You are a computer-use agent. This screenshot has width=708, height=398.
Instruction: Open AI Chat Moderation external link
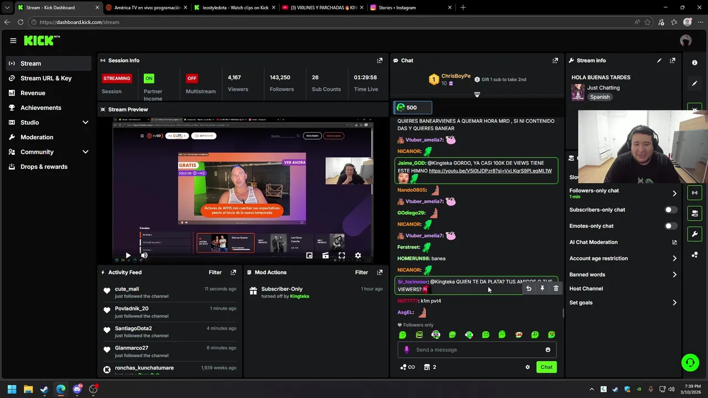(x=674, y=242)
